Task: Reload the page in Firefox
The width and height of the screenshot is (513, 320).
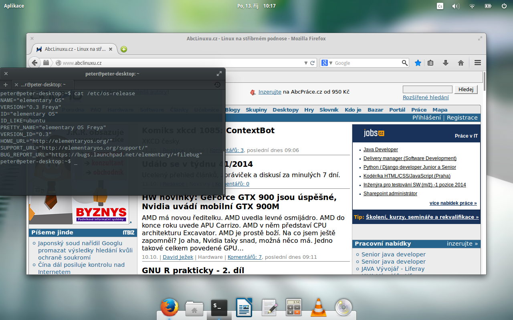Action: click(313, 63)
